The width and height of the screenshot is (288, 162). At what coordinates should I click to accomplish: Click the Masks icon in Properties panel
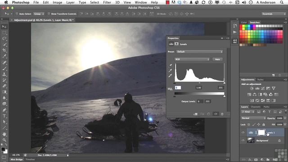[x=176, y=44]
